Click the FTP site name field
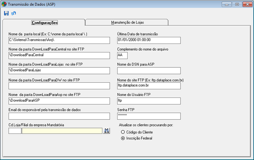The height and width of the screenshot is (160, 254). pos(149,86)
